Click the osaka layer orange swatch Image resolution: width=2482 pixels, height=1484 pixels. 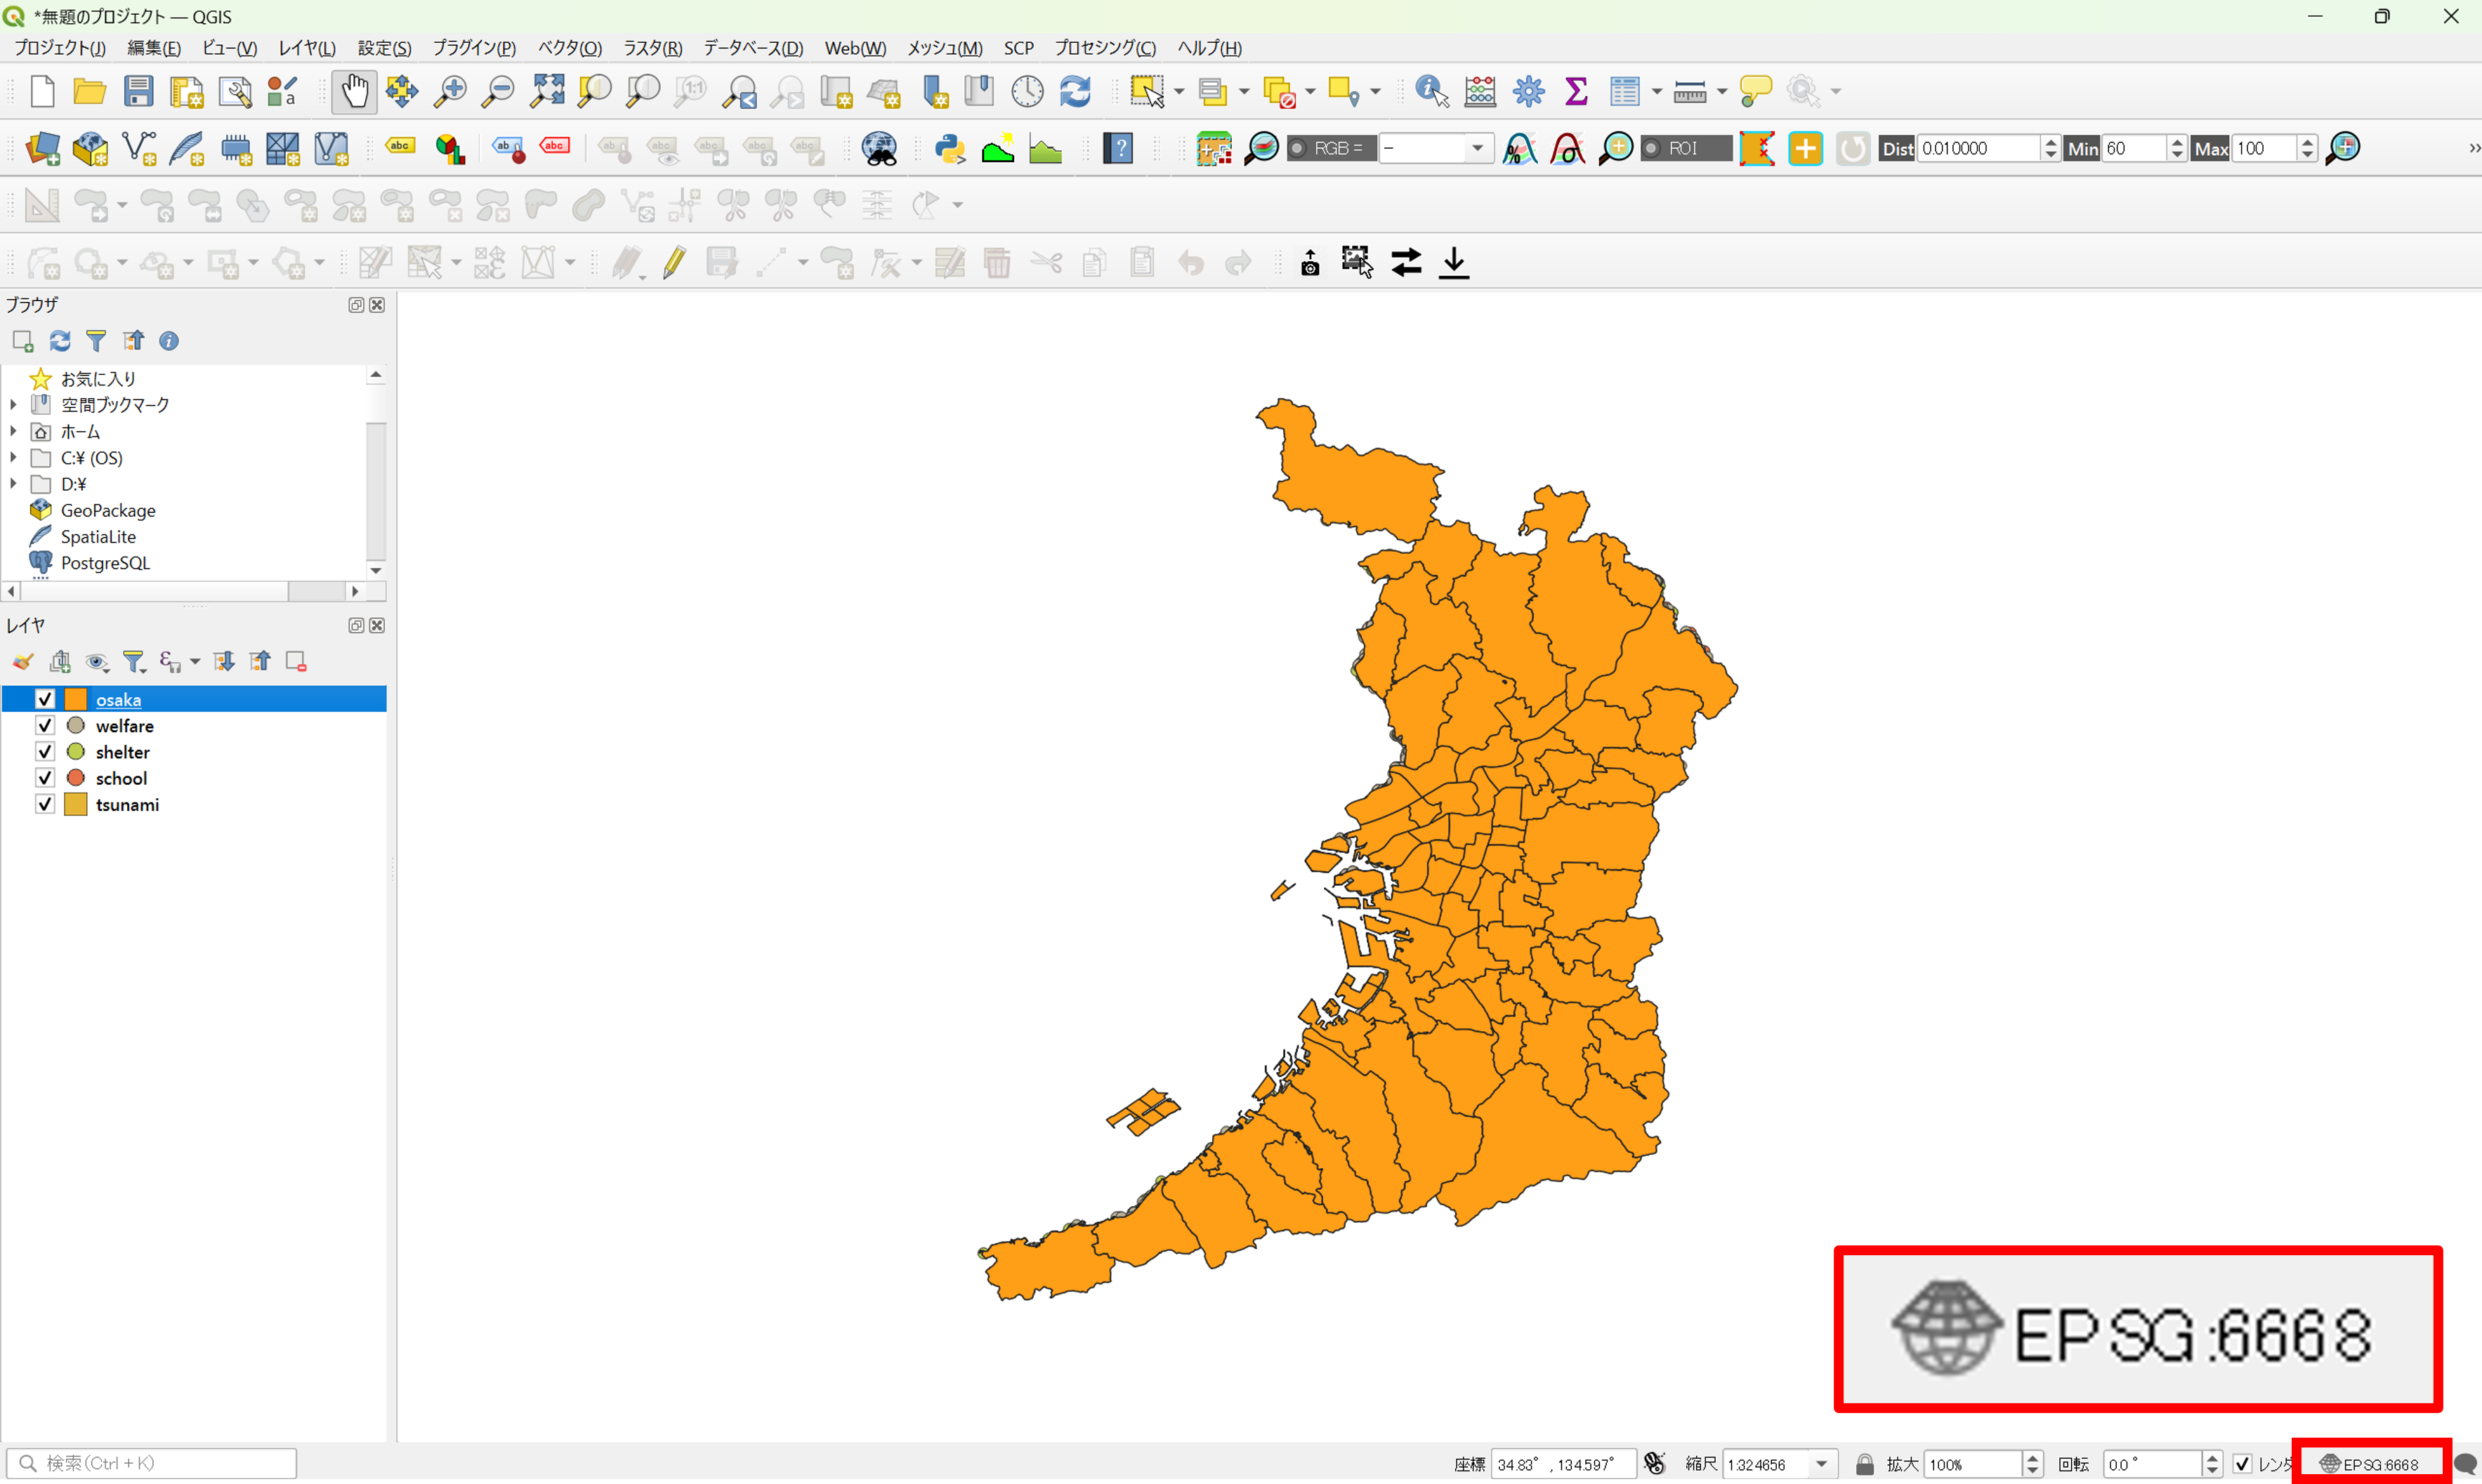(76, 700)
